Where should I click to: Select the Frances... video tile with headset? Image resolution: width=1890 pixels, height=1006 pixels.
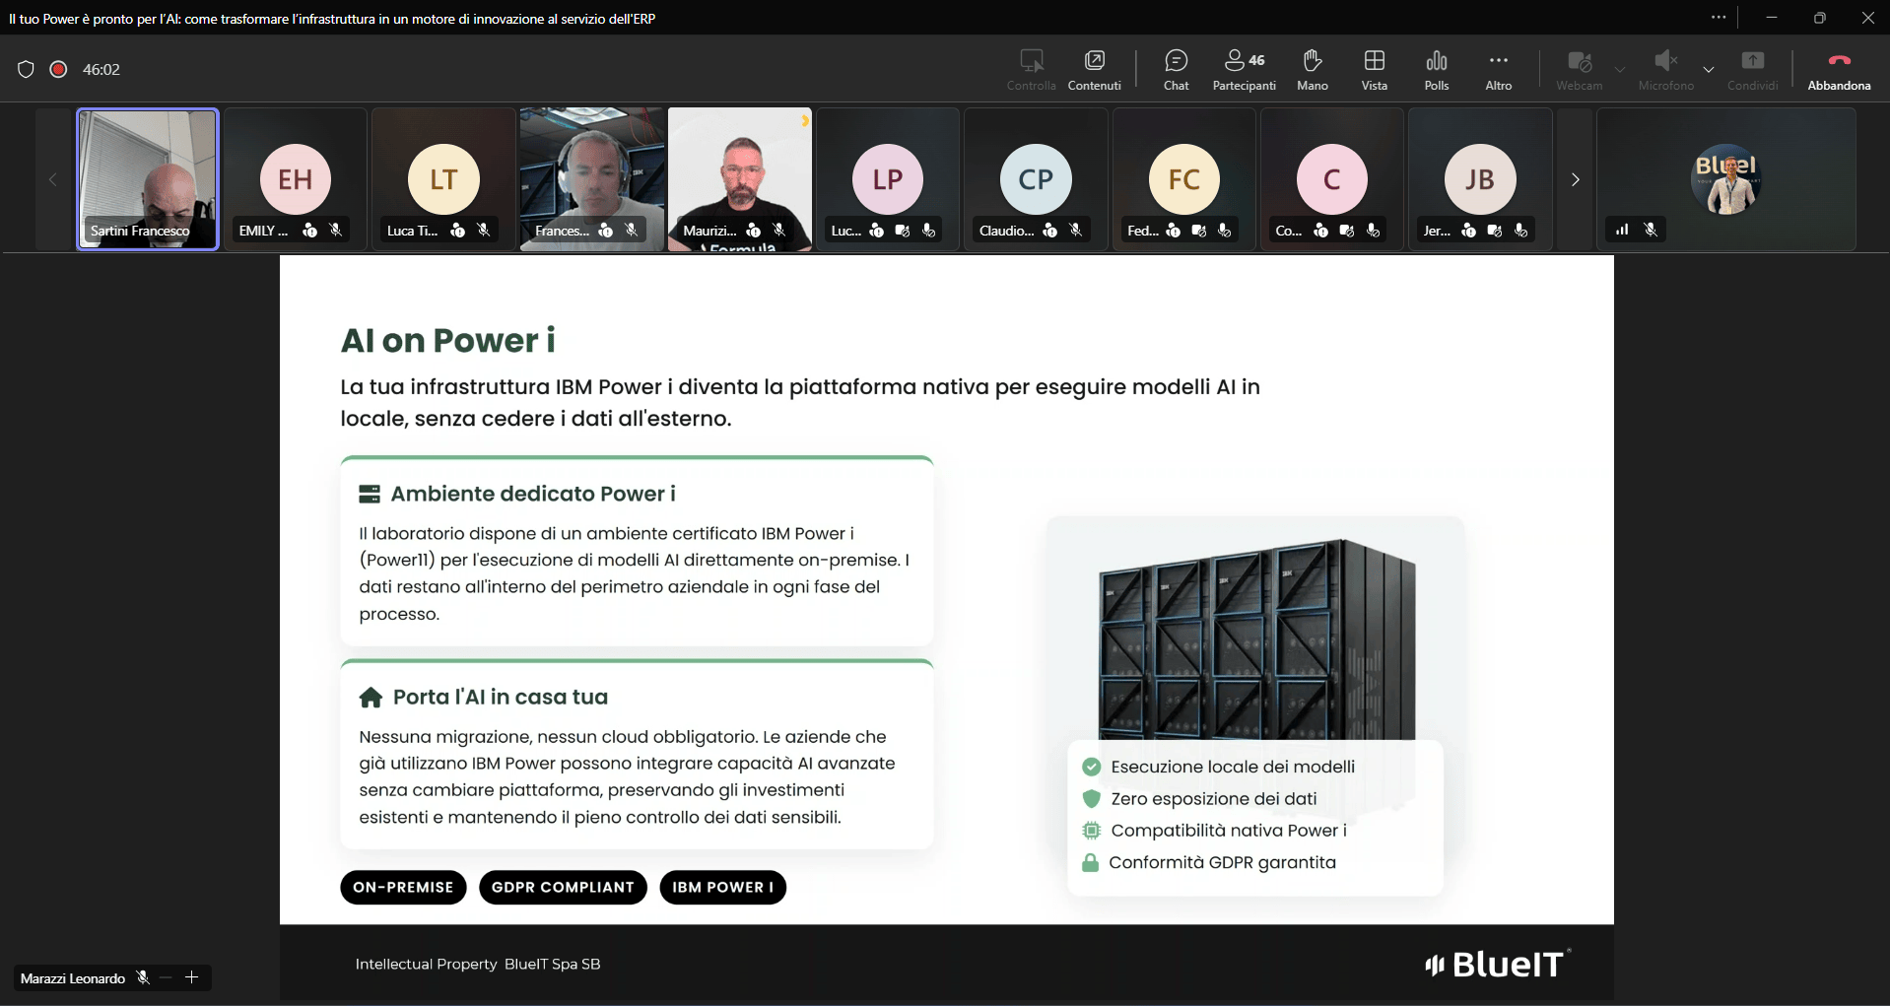tap(592, 179)
